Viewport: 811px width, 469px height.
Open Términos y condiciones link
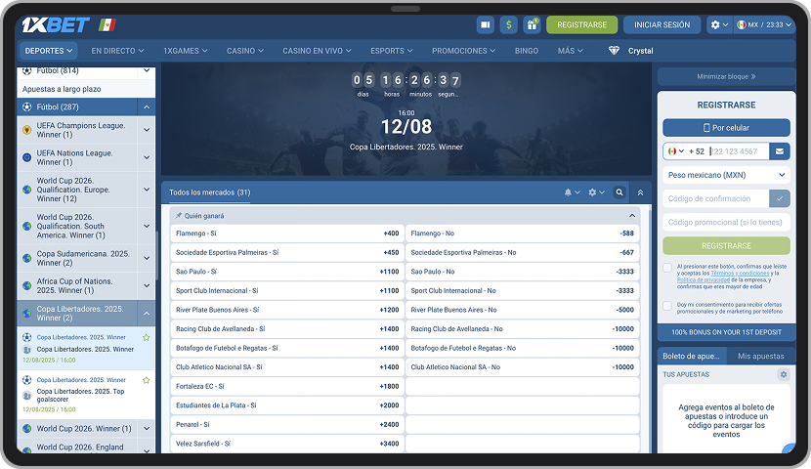[x=740, y=273]
